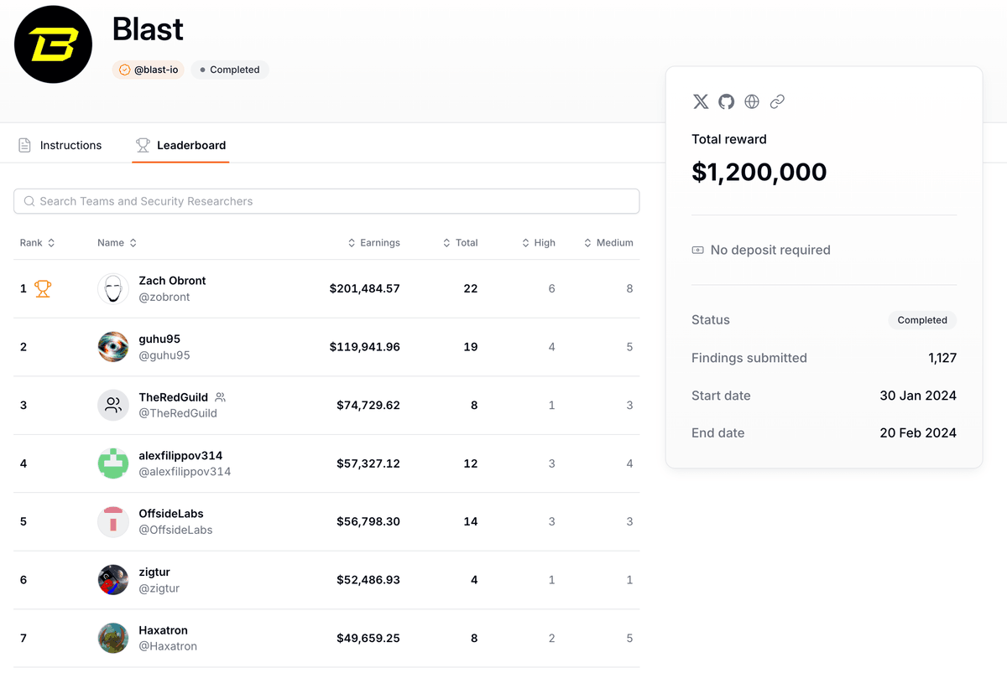The image size is (1007, 673).
Task: Open Zach Obront's profile
Action: 172,281
